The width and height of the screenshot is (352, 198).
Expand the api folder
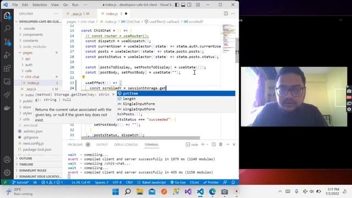click(x=28, y=59)
